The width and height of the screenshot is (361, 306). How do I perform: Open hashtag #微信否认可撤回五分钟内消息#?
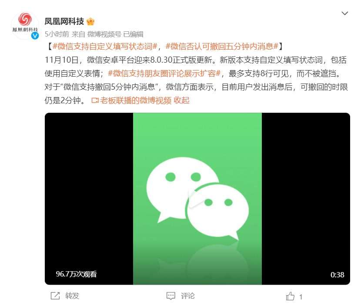click(222, 47)
